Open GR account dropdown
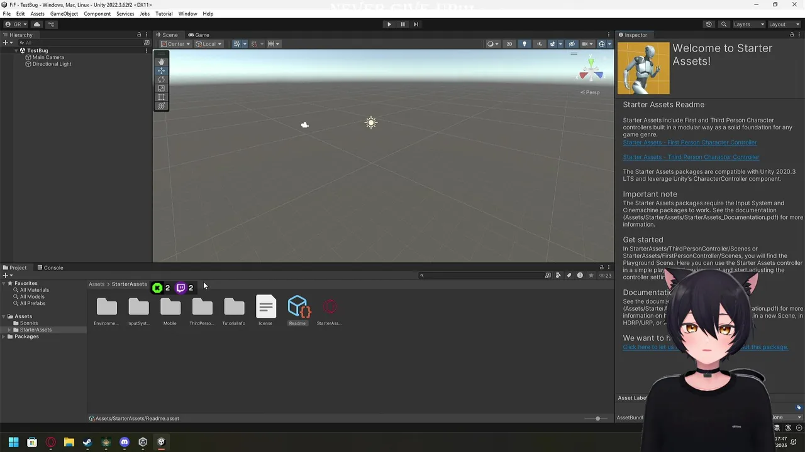 pyautogui.click(x=16, y=24)
